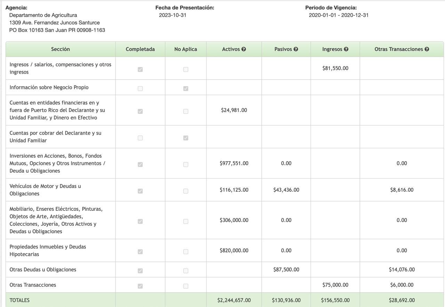
Task: Click the $2,244,657.00 total Activos cell
Action: point(234,300)
